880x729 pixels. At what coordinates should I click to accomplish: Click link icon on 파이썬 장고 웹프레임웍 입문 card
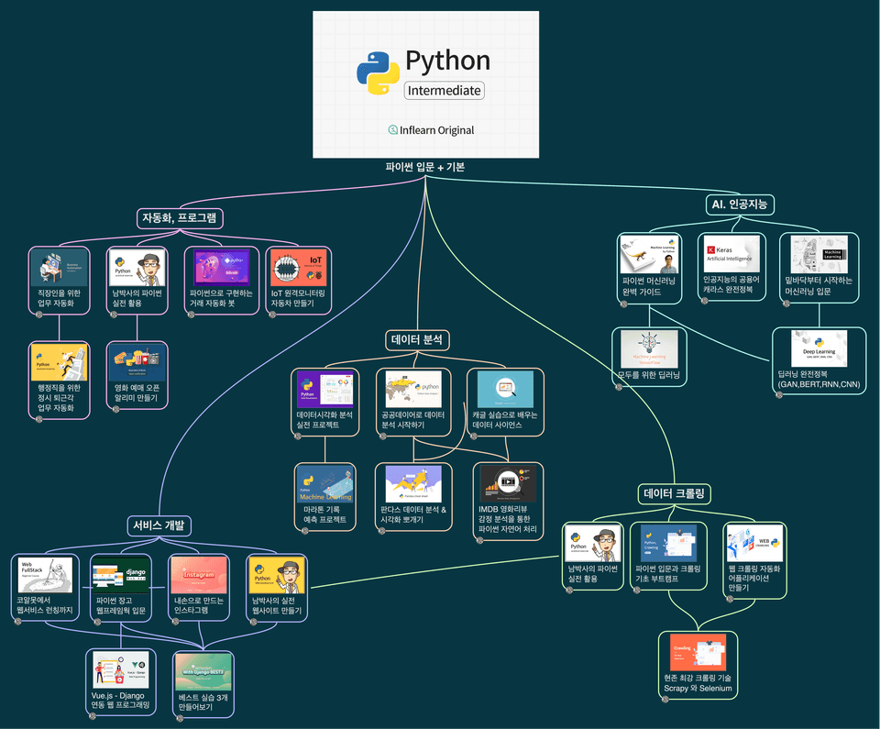[98, 622]
